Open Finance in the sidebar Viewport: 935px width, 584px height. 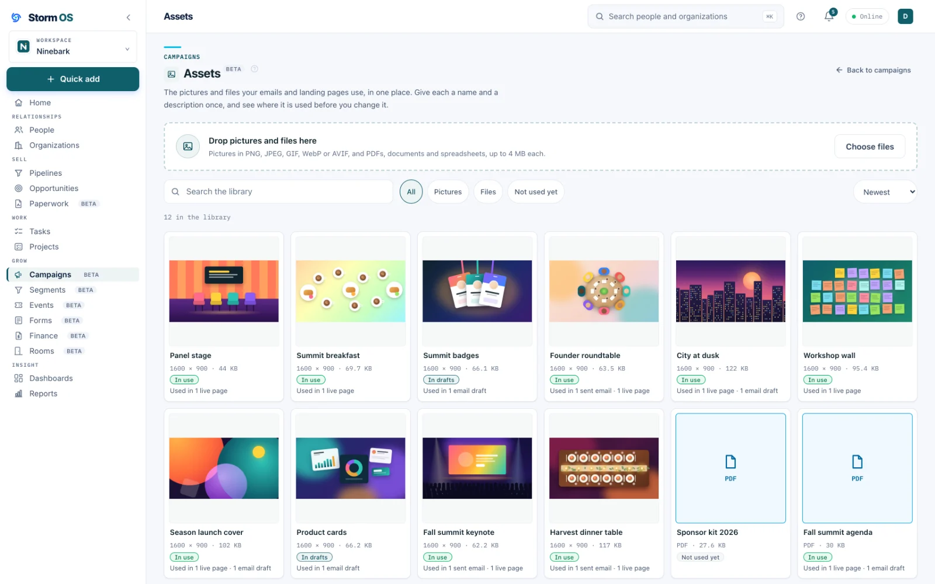point(73,336)
